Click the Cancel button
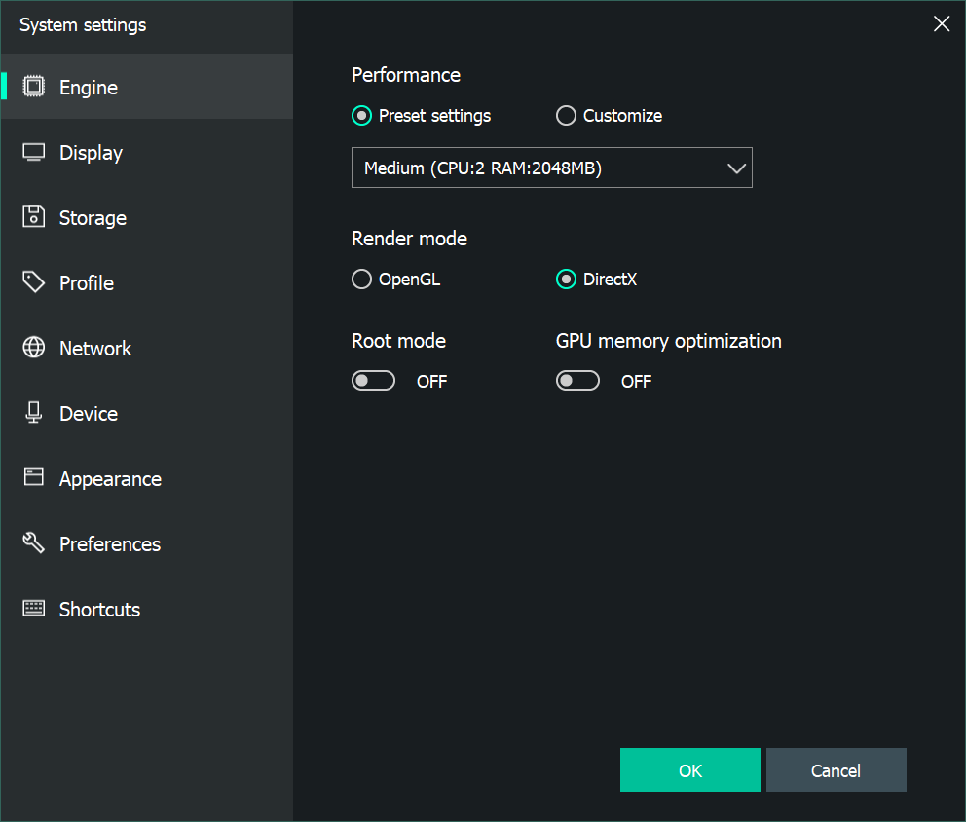The height and width of the screenshot is (822, 966). pyautogui.click(x=836, y=770)
